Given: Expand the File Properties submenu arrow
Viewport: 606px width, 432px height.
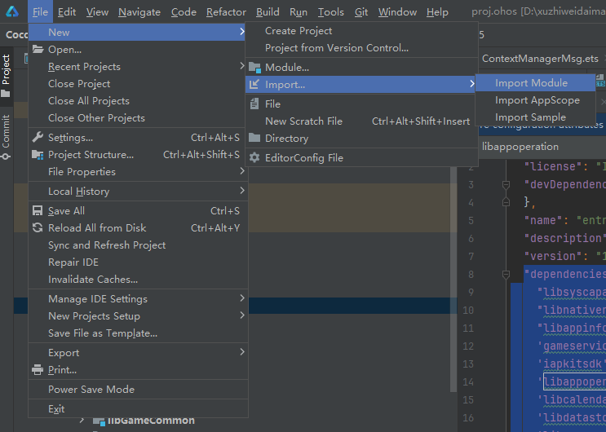Looking at the screenshot, I should [x=242, y=171].
